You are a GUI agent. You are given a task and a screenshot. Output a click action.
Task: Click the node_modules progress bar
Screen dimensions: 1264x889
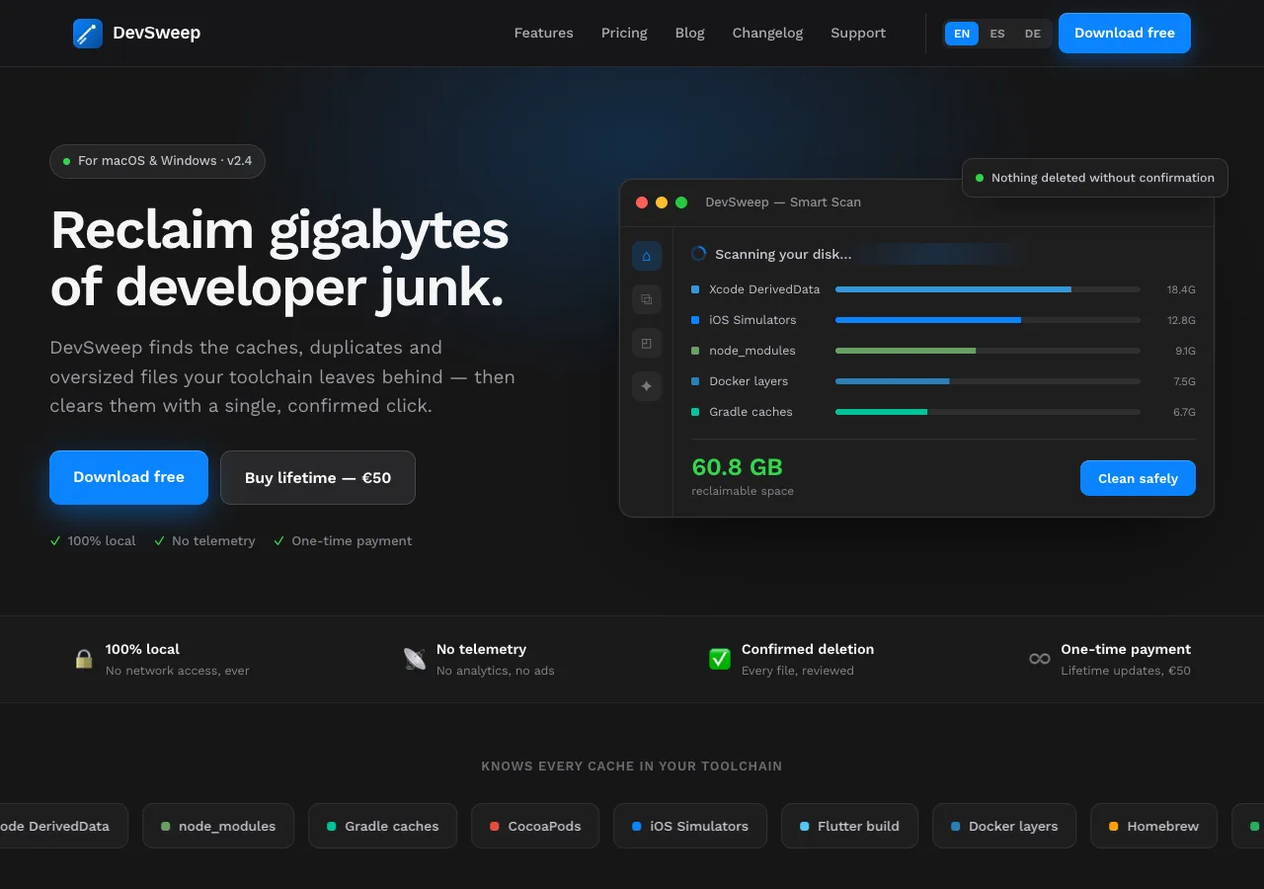pyautogui.click(x=987, y=351)
